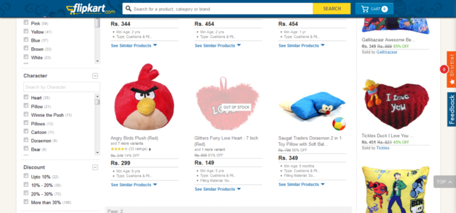Click the soft ball icon on Doraemon pillow
456x213 pixels.
pyautogui.click(x=339, y=124)
